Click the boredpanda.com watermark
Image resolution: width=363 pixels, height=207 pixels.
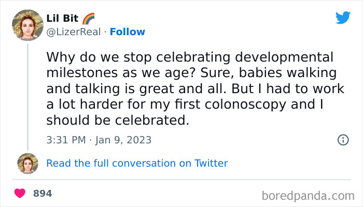tap(309, 196)
